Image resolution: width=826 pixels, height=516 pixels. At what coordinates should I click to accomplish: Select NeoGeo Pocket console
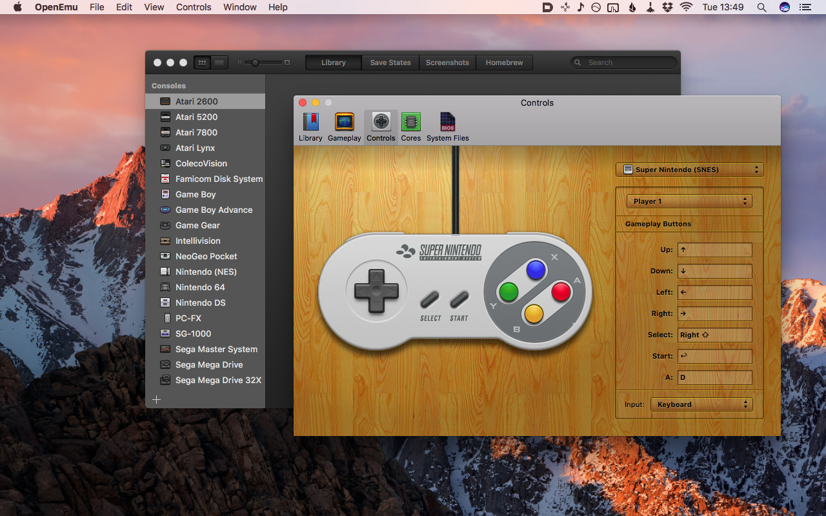click(x=205, y=256)
